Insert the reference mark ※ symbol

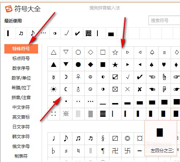coord(66,114)
